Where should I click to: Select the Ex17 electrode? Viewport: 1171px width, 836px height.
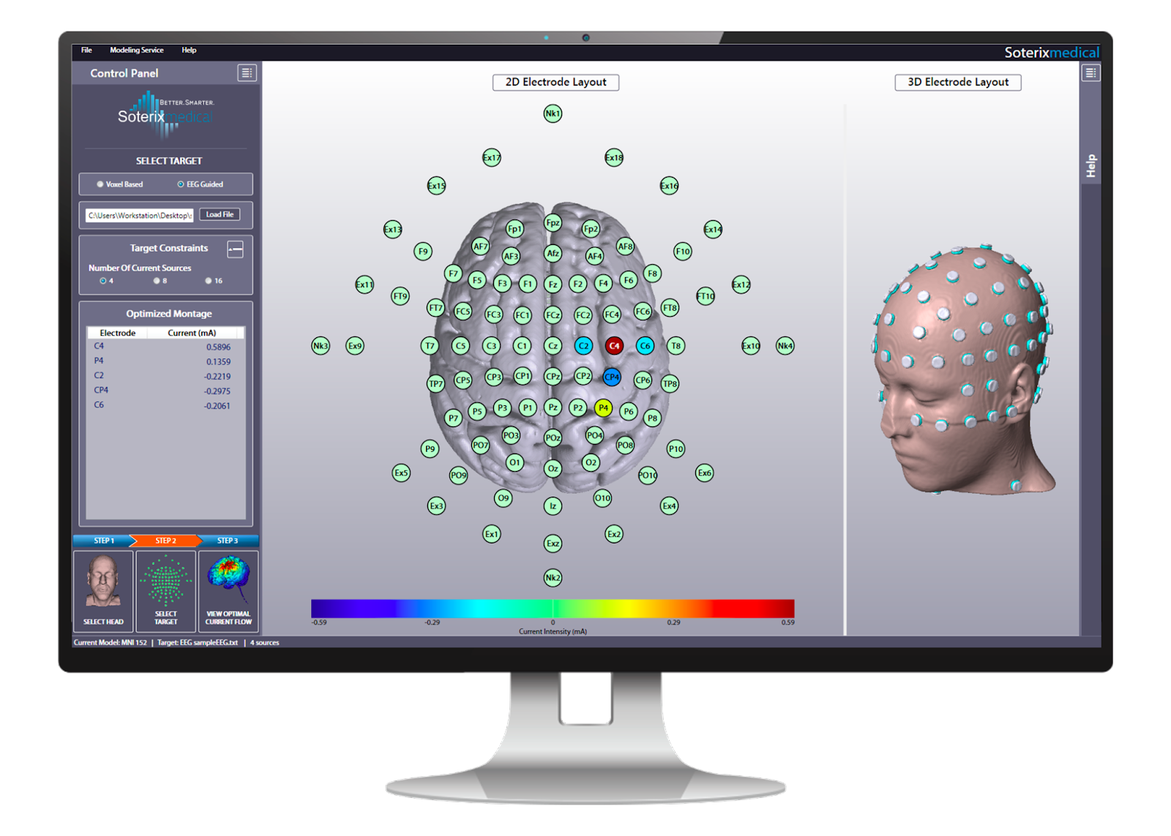(x=492, y=157)
